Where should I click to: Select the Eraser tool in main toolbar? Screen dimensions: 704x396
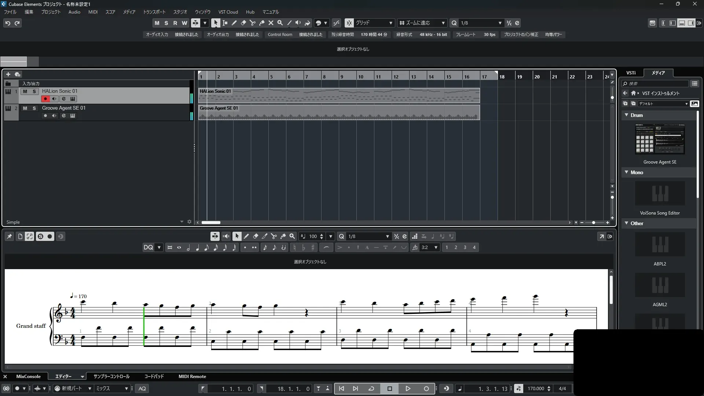coord(243,23)
